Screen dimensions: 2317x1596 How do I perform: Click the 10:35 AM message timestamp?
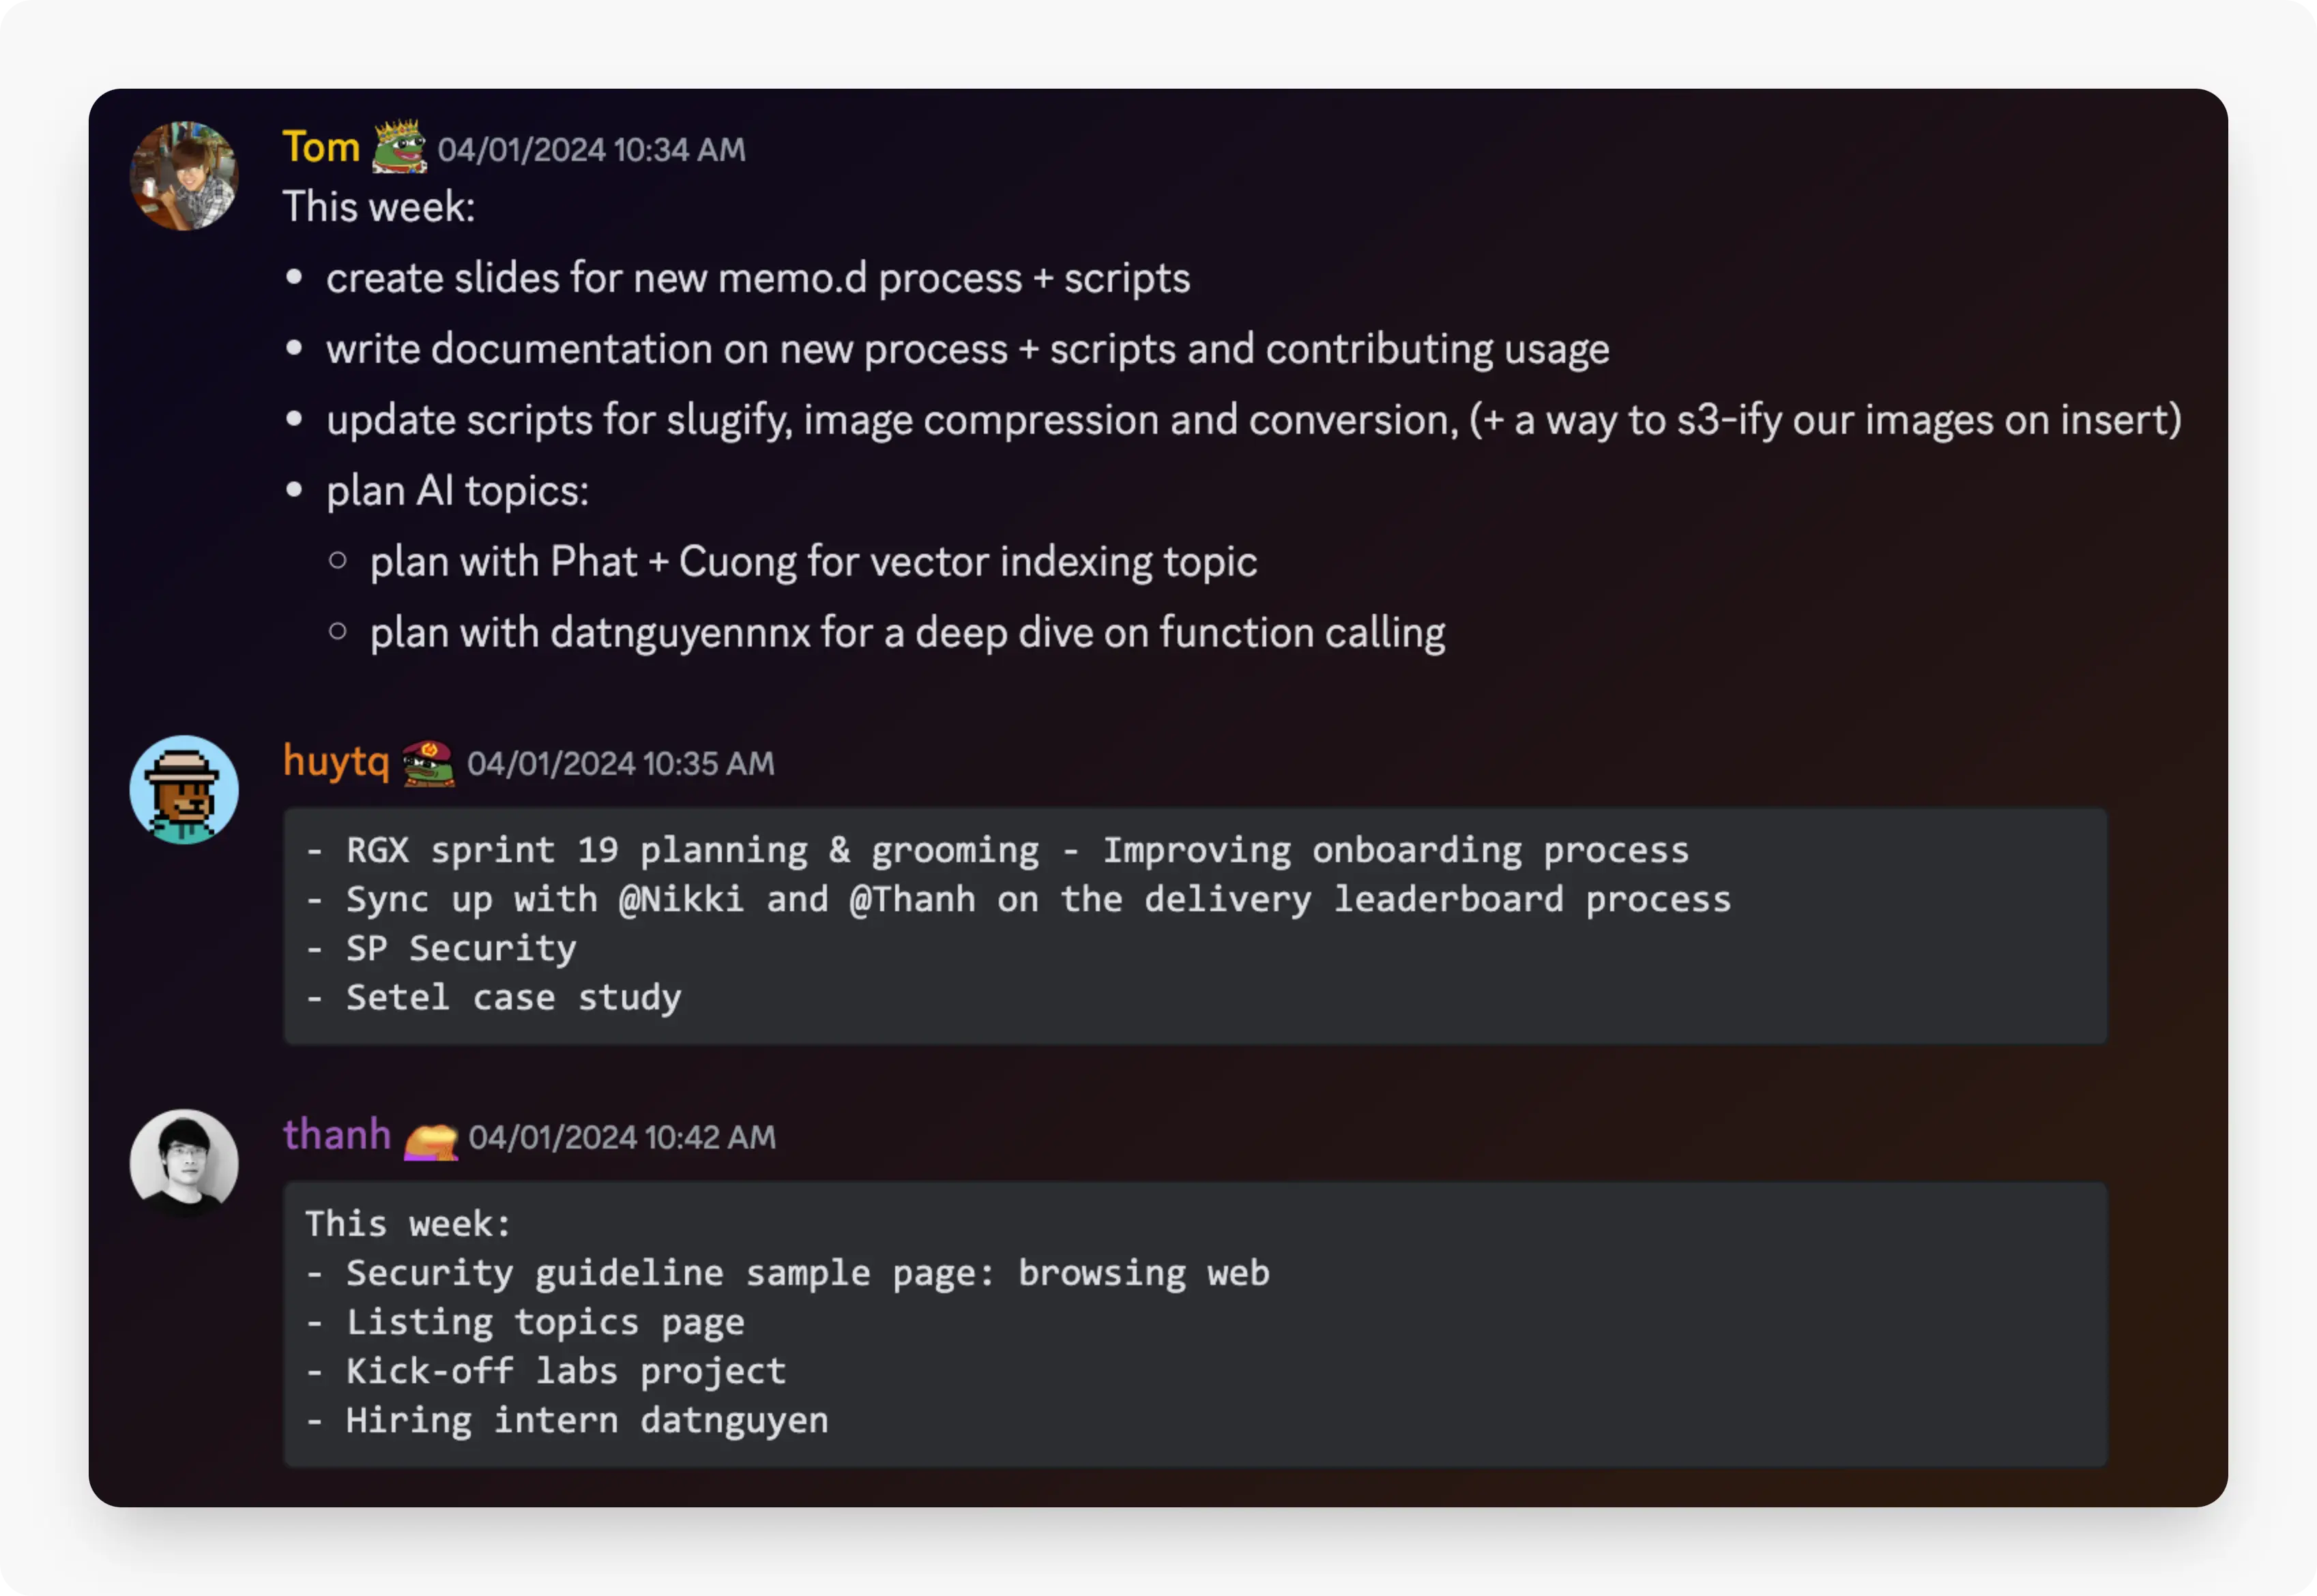point(620,764)
